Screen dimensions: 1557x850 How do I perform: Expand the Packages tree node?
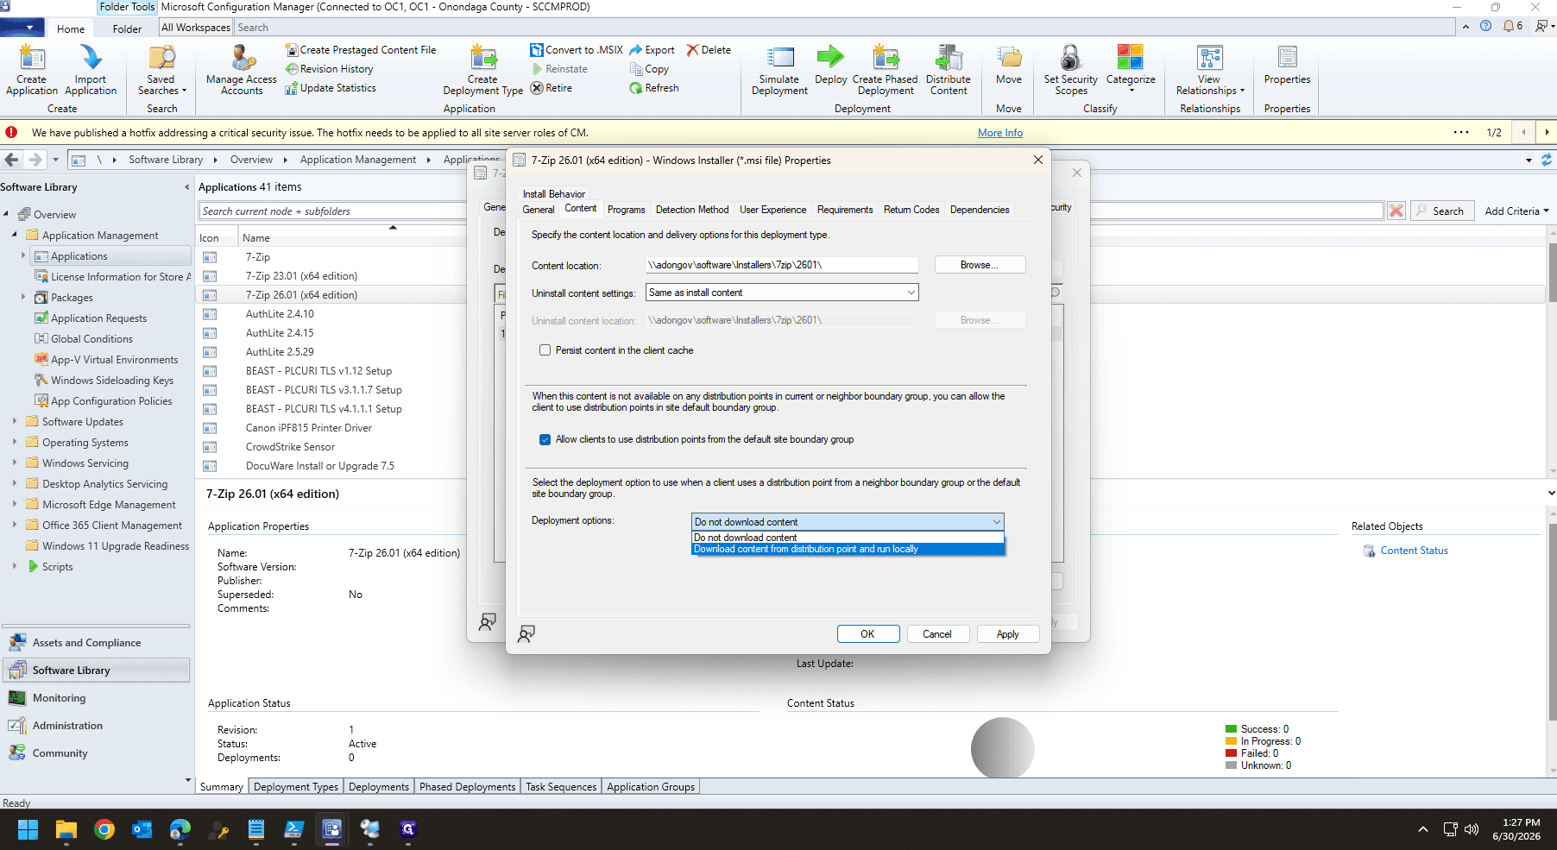click(x=23, y=298)
